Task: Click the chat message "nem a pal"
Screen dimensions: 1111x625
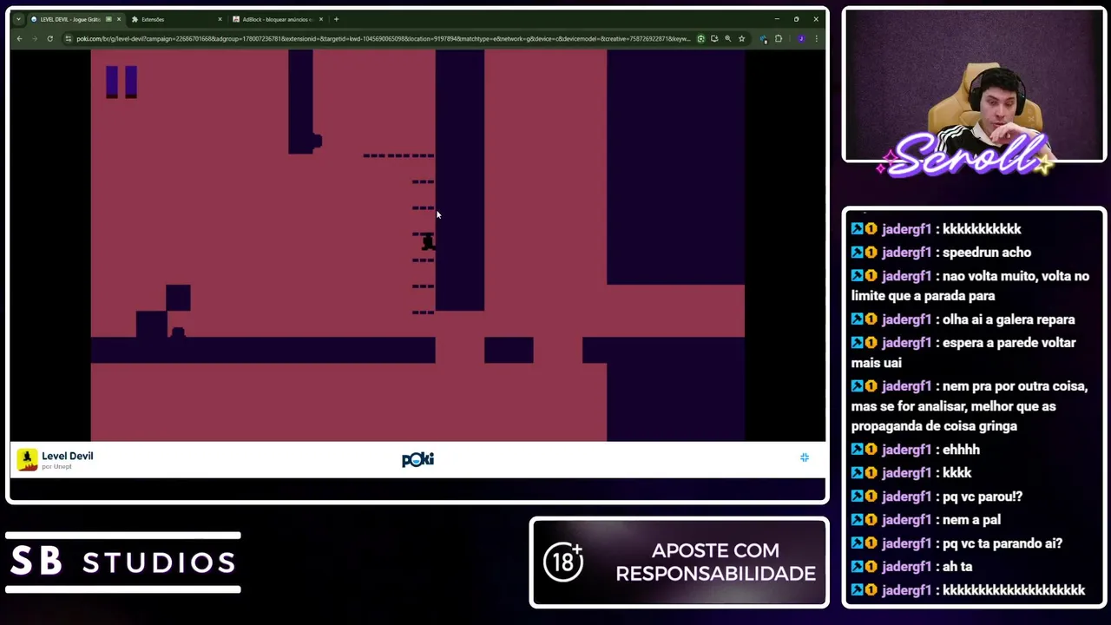Action: pyautogui.click(x=971, y=520)
